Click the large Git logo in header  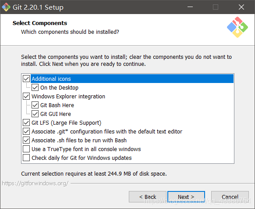coord(237,27)
